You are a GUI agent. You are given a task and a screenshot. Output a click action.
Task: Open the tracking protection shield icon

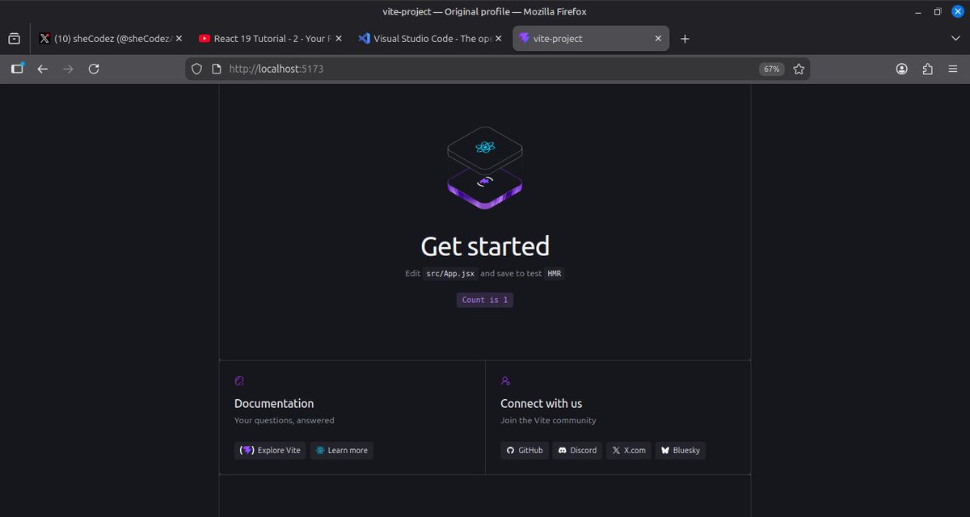[197, 69]
